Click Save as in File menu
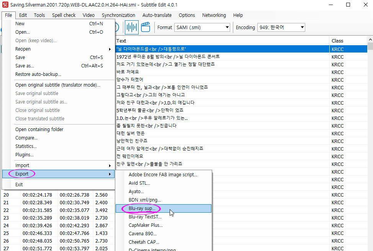373x251 pixels. click(25, 66)
